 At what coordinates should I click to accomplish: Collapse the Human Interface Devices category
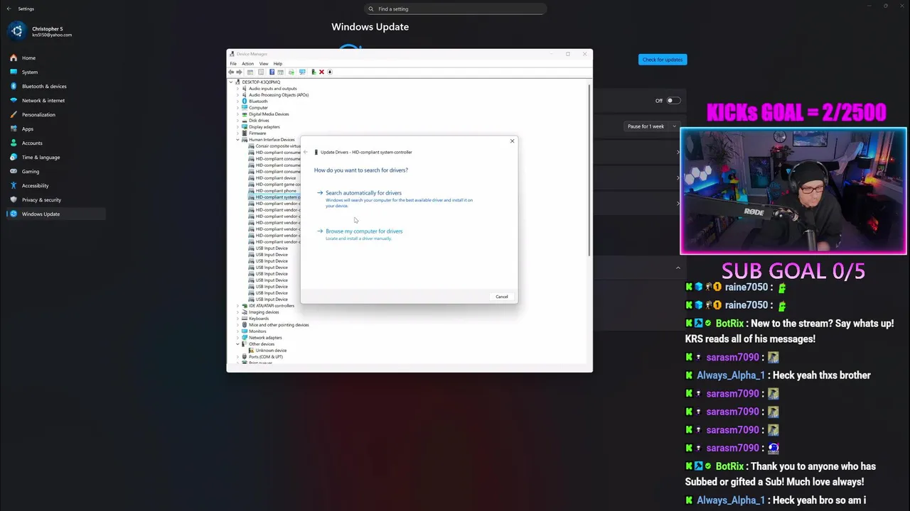pos(237,140)
